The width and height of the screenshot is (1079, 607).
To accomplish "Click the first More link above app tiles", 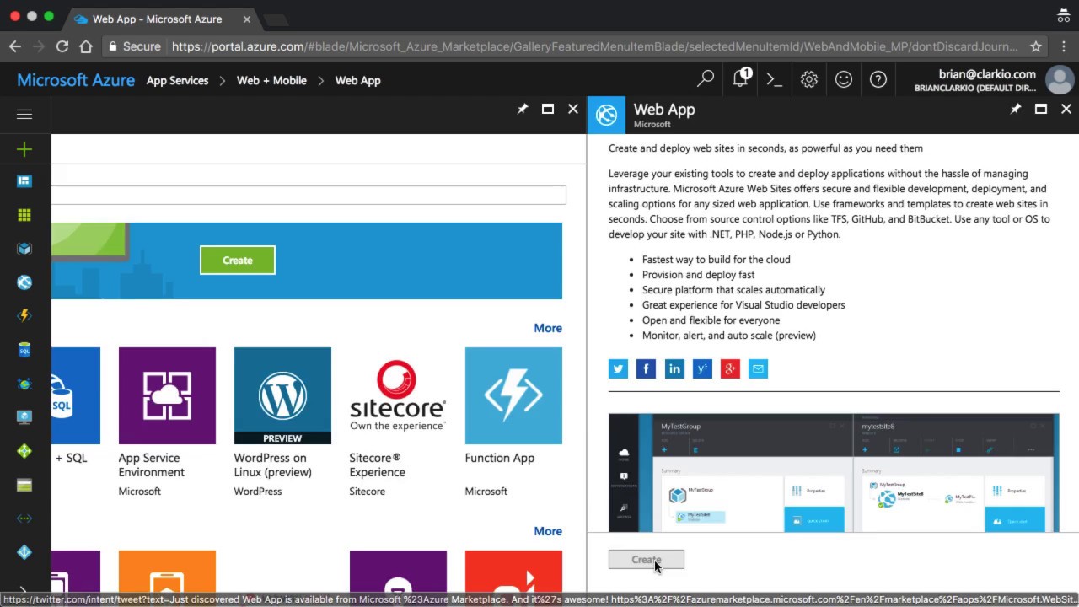I will (548, 328).
